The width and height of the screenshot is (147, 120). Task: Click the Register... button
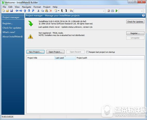pyautogui.click(x=135, y=33)
